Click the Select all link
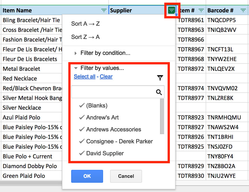249x192 pixels. [x=85, y=77]
